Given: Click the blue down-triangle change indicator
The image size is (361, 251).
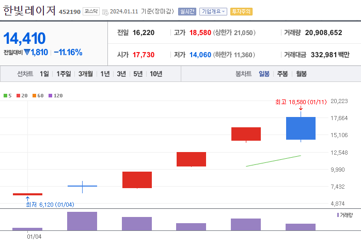Looking at the screenshot, I should [x=27, y=53].
